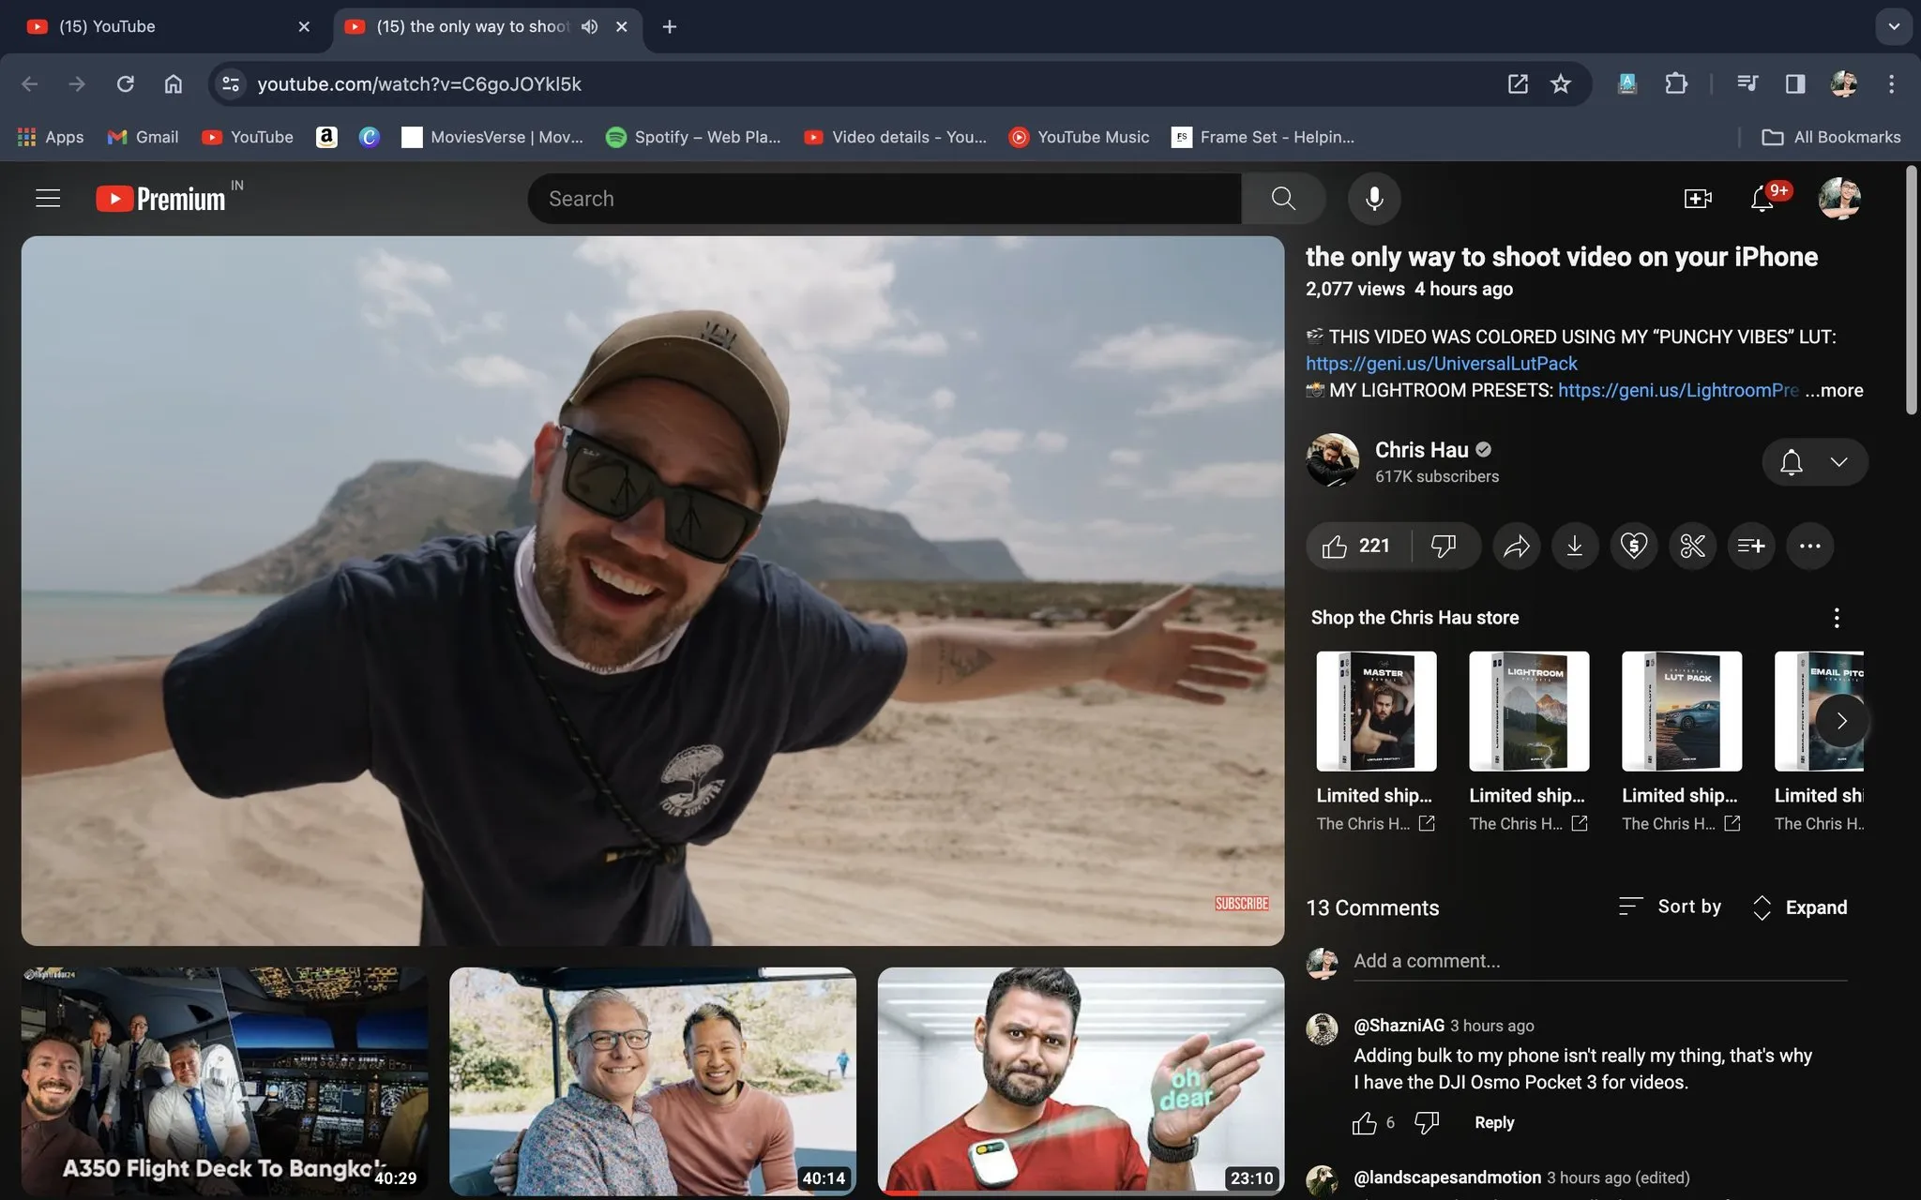Open YouTube notifications bell
This screenshot has height=1200, width=1921.
click(1762, 199)
